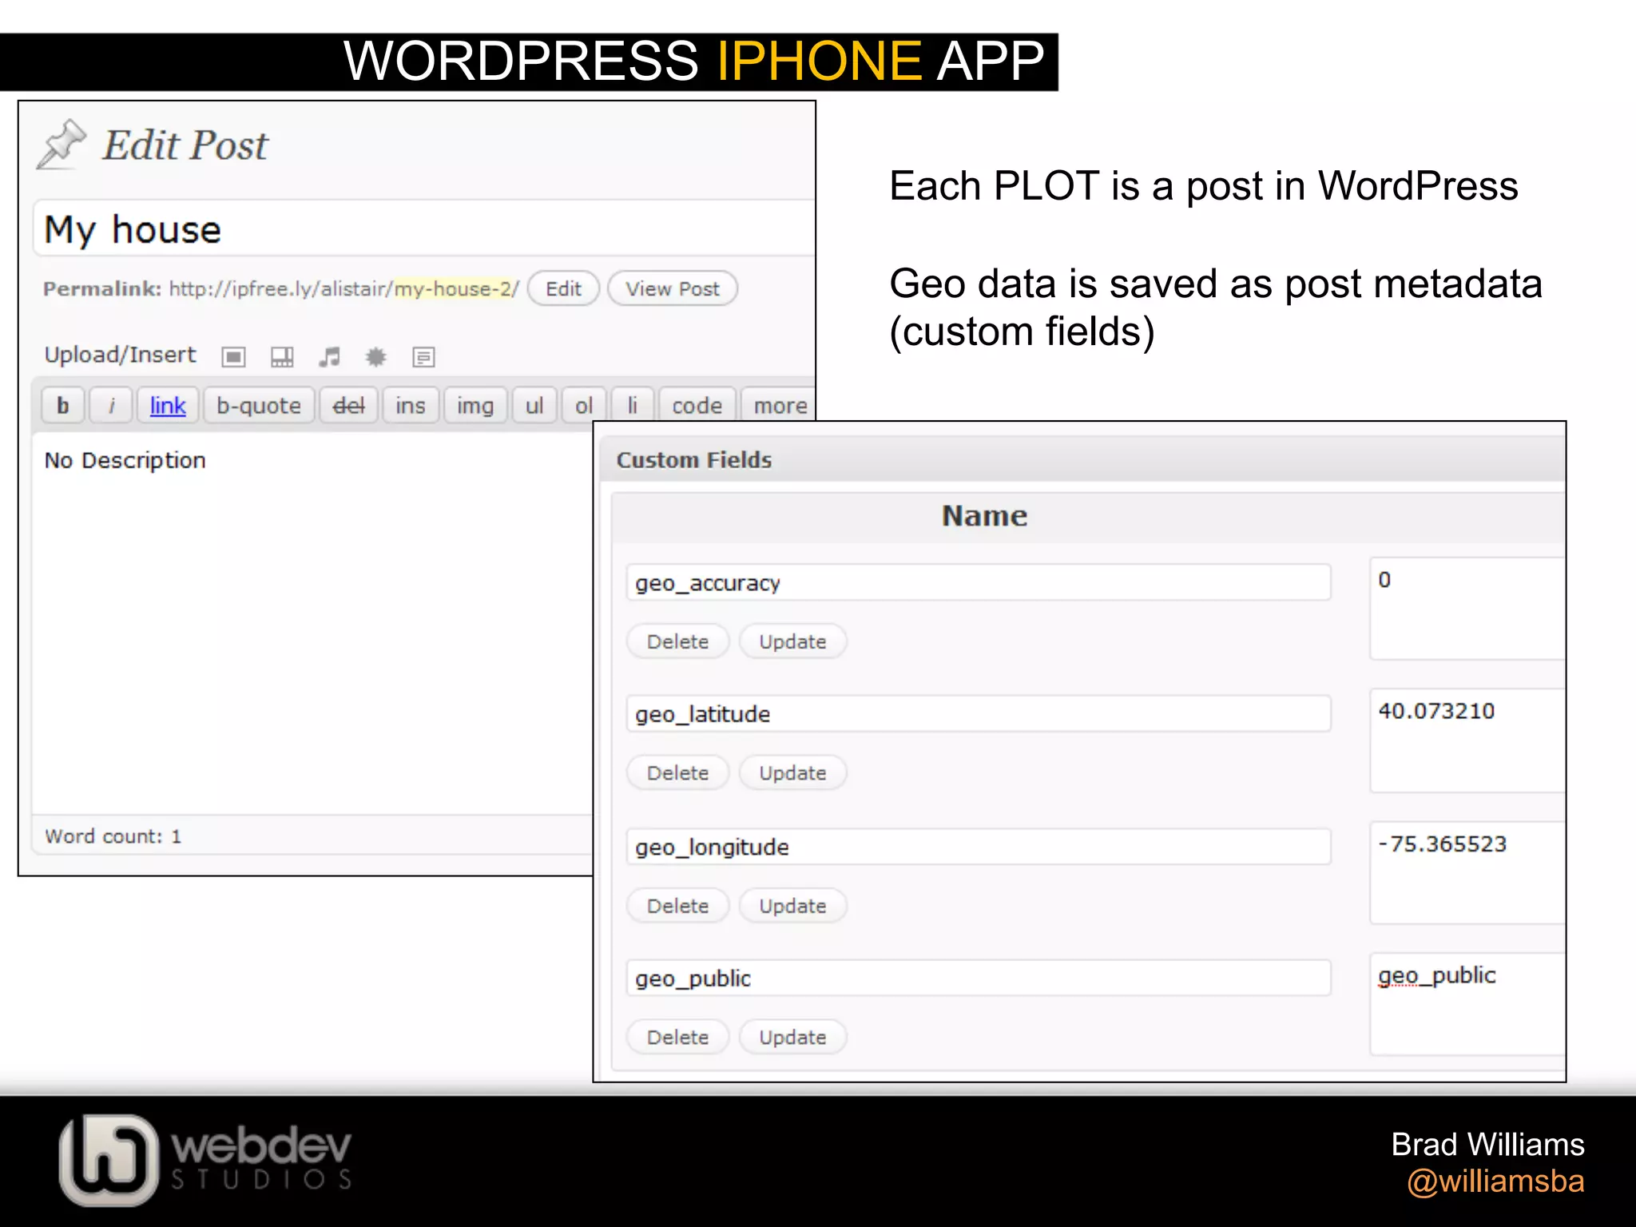This screenshot has height=1227, width=1636.
Task: Insert blockquote using b-quote button
Action: pyautogui.click(x=259, y=406)
